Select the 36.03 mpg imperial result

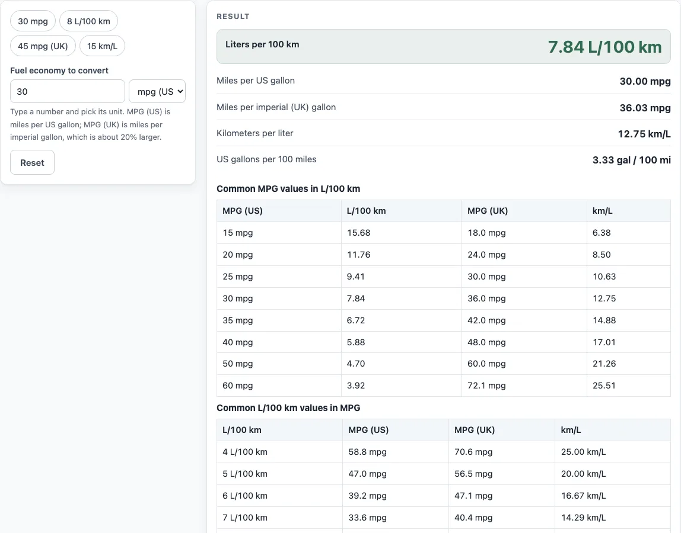[645, 108]
